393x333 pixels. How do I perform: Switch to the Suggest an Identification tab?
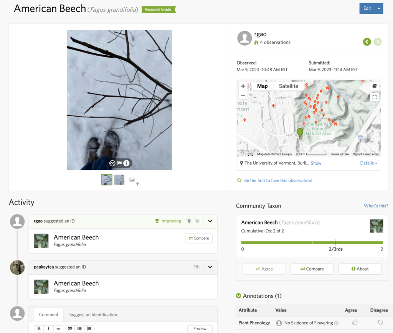(x=93, y=315)
